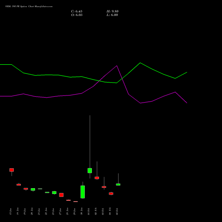Click the green candle with the tallest wick

(90, 170)
